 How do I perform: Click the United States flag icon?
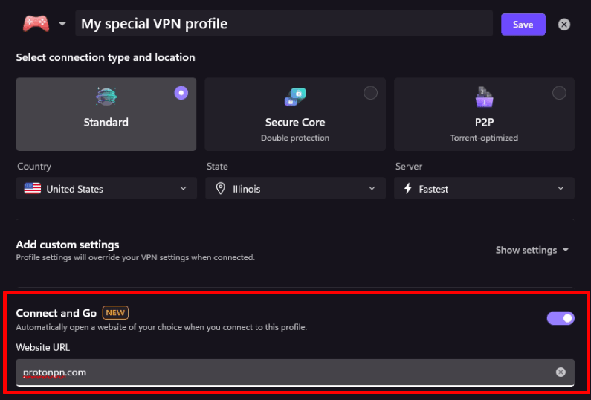point(33,189)
